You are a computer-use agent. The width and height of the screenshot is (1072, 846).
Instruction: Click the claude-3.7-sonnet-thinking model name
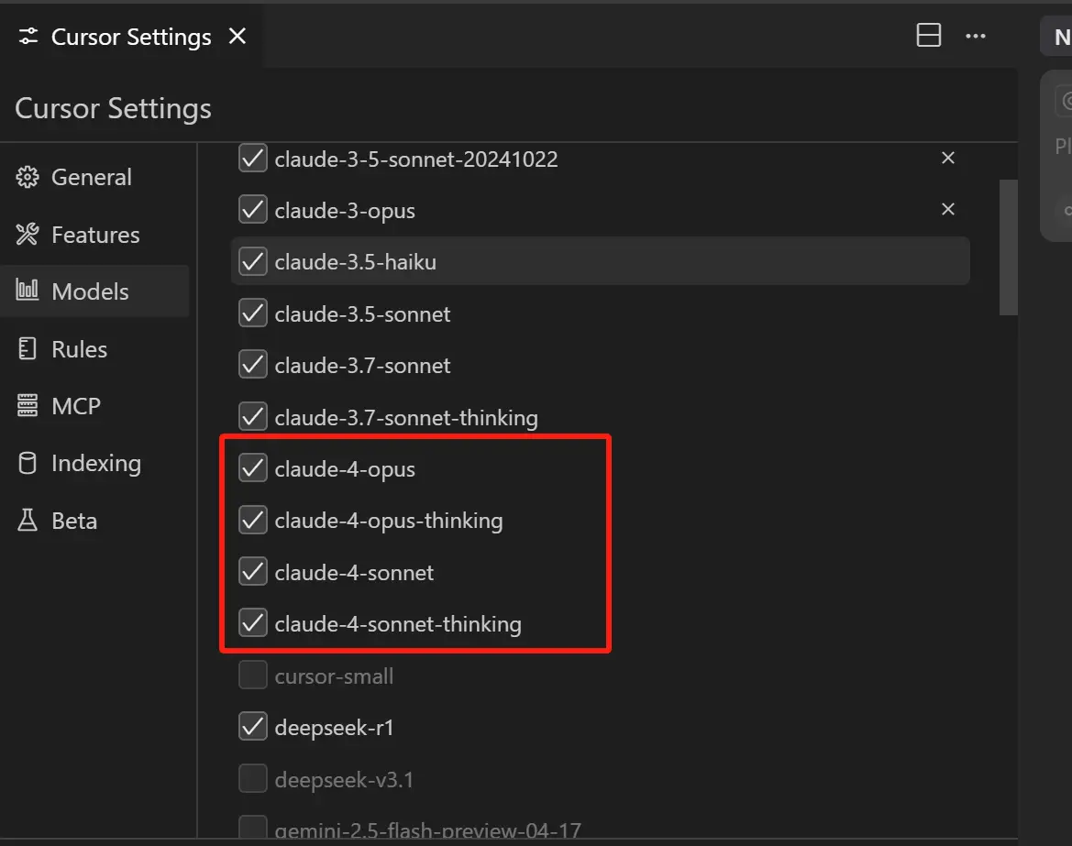click(406, 418)
